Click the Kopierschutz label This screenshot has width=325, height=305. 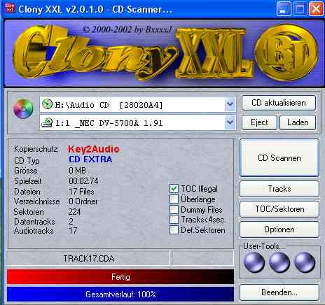36,149
